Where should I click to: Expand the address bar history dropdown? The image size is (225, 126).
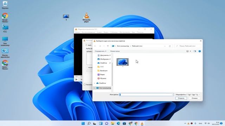coord(165,46)
